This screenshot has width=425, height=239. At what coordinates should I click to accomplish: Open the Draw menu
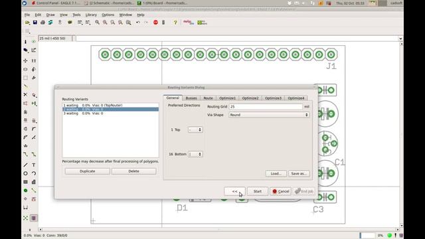50,15
